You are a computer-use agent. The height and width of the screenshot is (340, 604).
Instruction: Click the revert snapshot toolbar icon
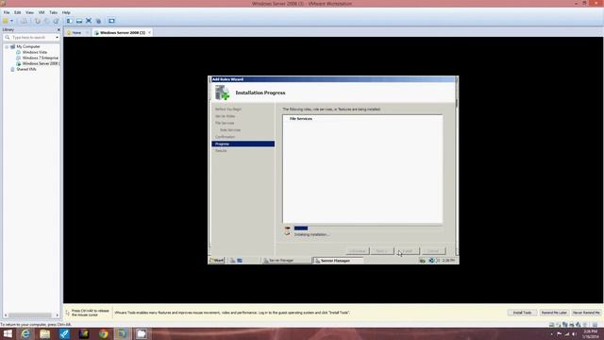tap(46, 21)
